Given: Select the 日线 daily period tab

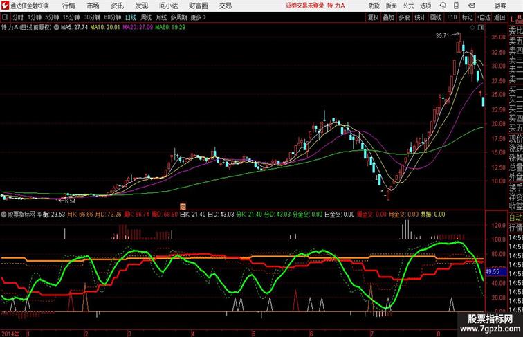Looking at the screenshot, I should pyautogui.click(x=131, y=17).
